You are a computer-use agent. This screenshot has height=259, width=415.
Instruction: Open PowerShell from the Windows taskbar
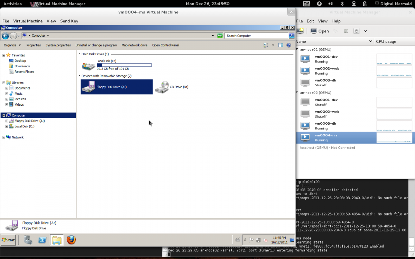pyautogui.click(x=43, y=240)
